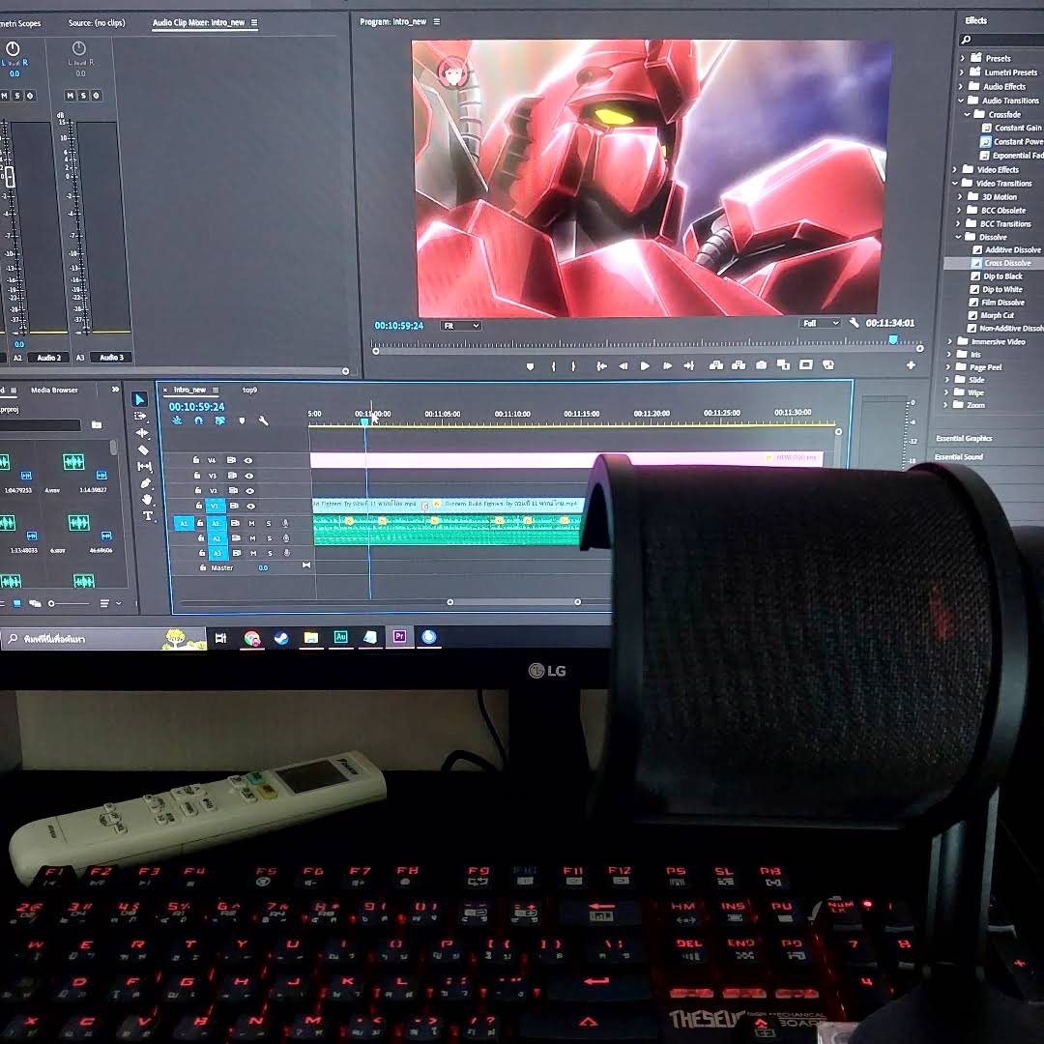The width and height of the screenshot is (1044, 1044).
Task: Switch to Source (no clips) tab
Action: pos(97,23)
